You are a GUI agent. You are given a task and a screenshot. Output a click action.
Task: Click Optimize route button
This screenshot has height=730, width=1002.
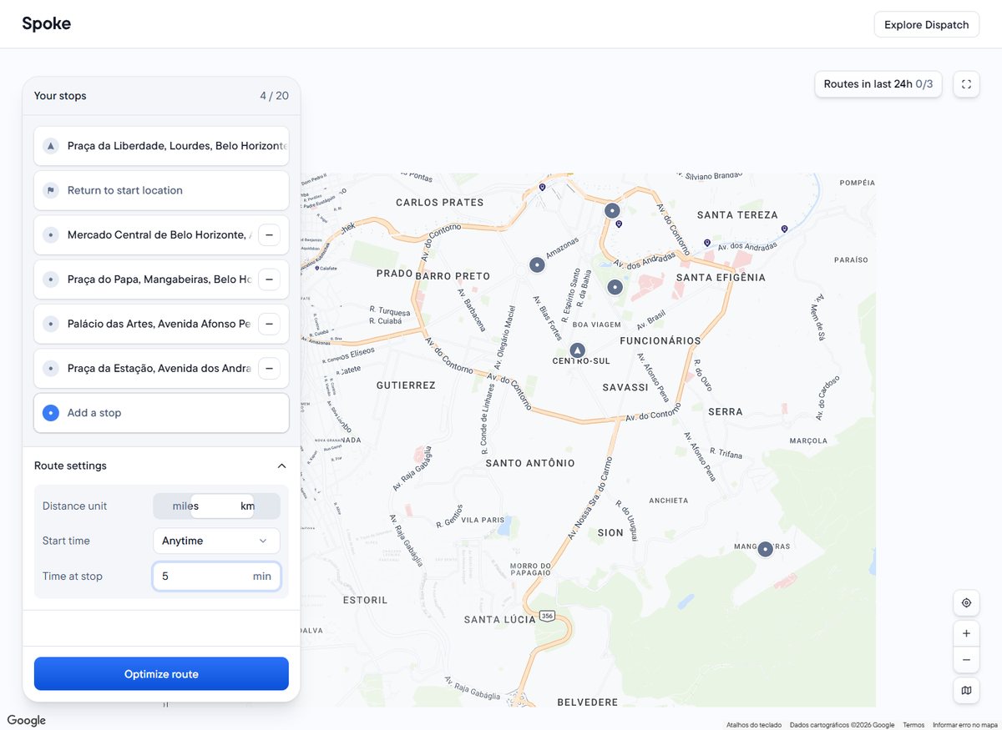161,674
